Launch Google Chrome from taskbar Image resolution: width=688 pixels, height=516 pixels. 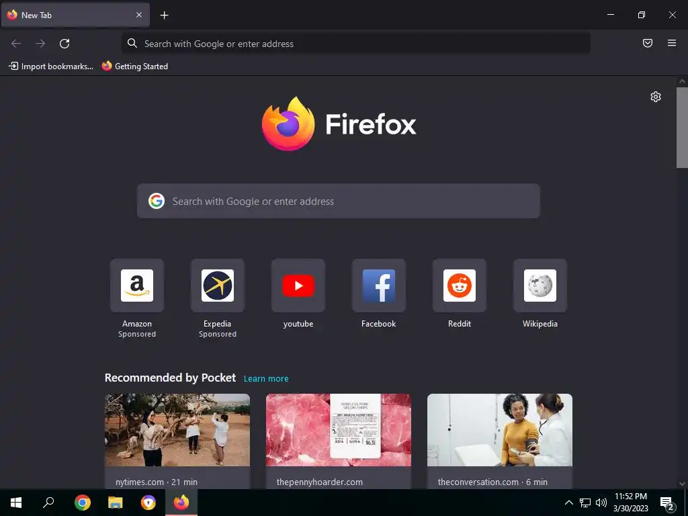pyautogui.click(x=82, y=503)
